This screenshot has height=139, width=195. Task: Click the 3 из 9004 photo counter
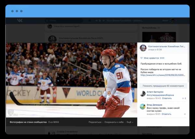pos(54,122)
